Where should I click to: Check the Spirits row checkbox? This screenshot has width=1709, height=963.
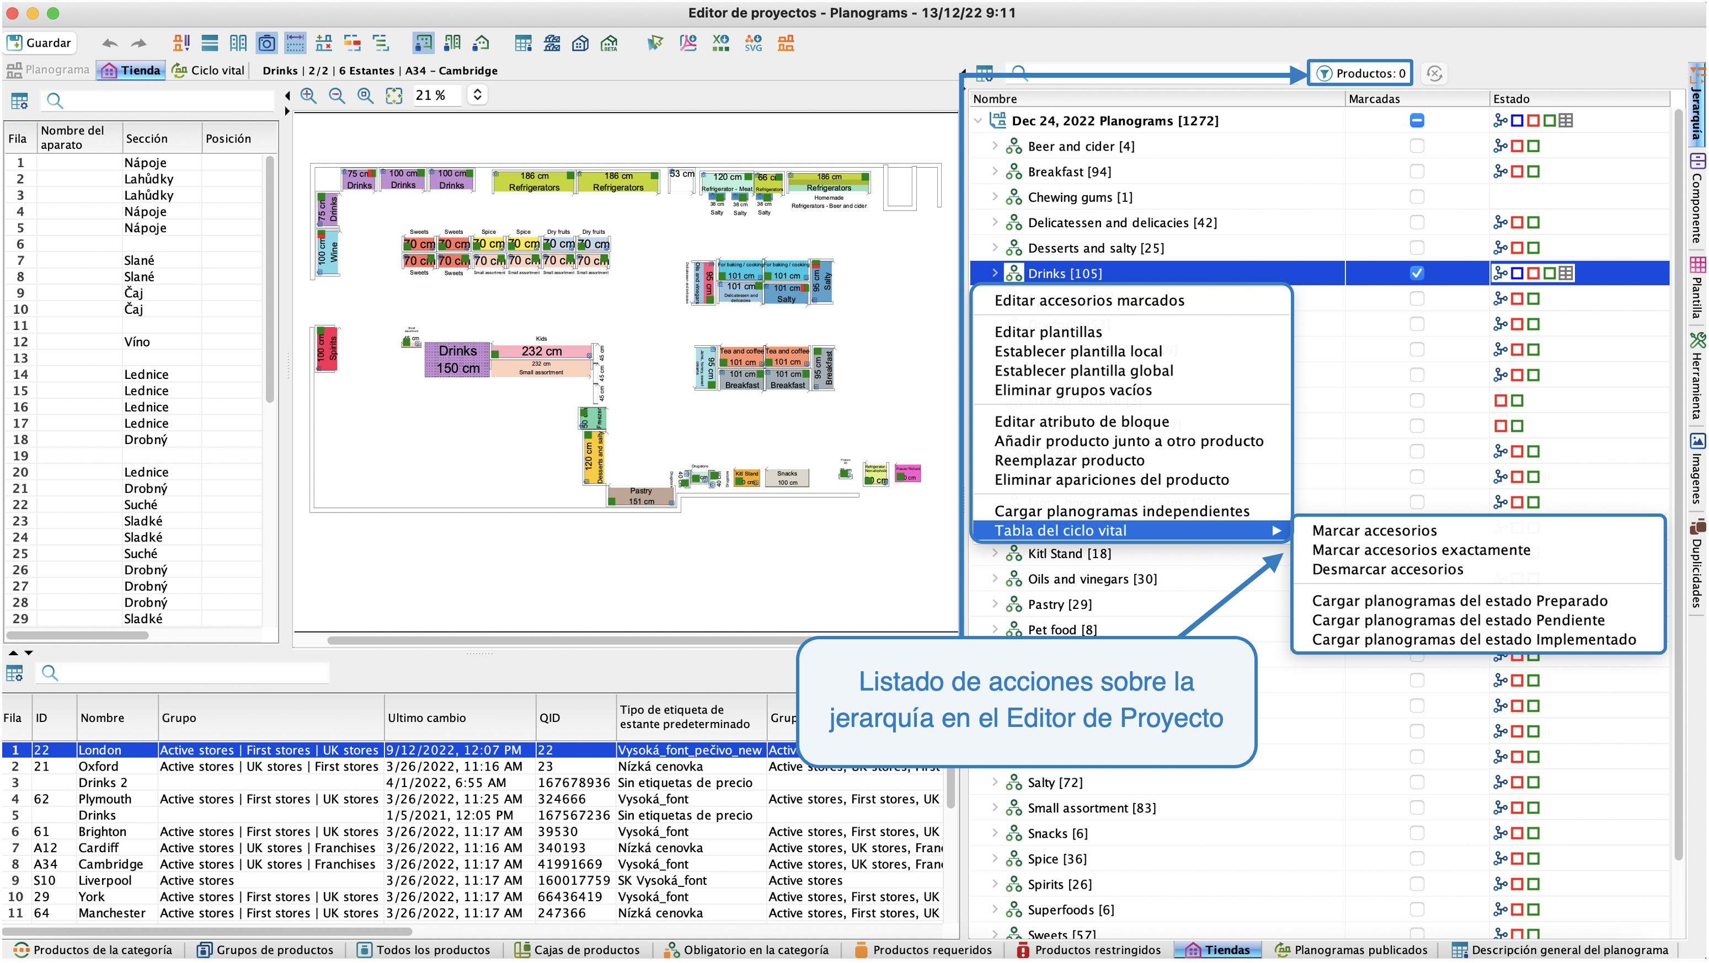point(1417,884)
